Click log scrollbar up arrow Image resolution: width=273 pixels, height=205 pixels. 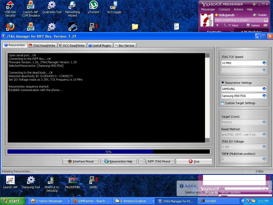pyautogui.click(x=207, y=55)
